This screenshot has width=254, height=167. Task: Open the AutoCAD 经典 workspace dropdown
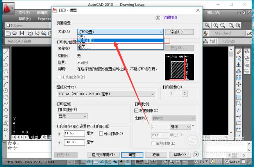[29, 41]
